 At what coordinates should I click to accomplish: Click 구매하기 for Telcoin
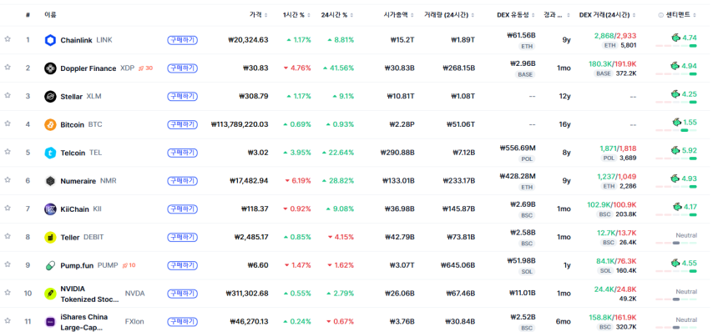pos(182,153)
